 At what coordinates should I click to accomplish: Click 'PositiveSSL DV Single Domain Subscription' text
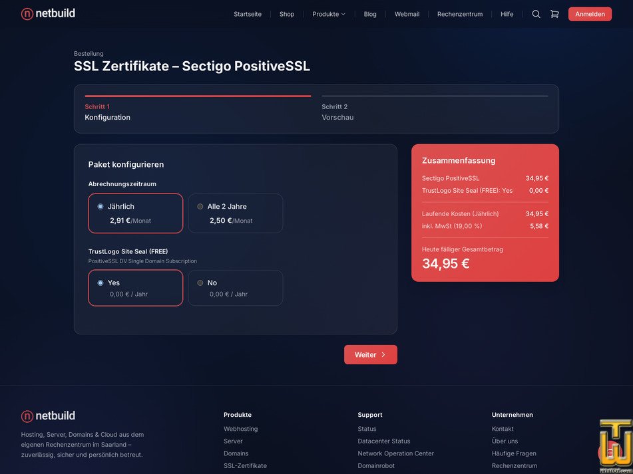(x=142, y=261)
